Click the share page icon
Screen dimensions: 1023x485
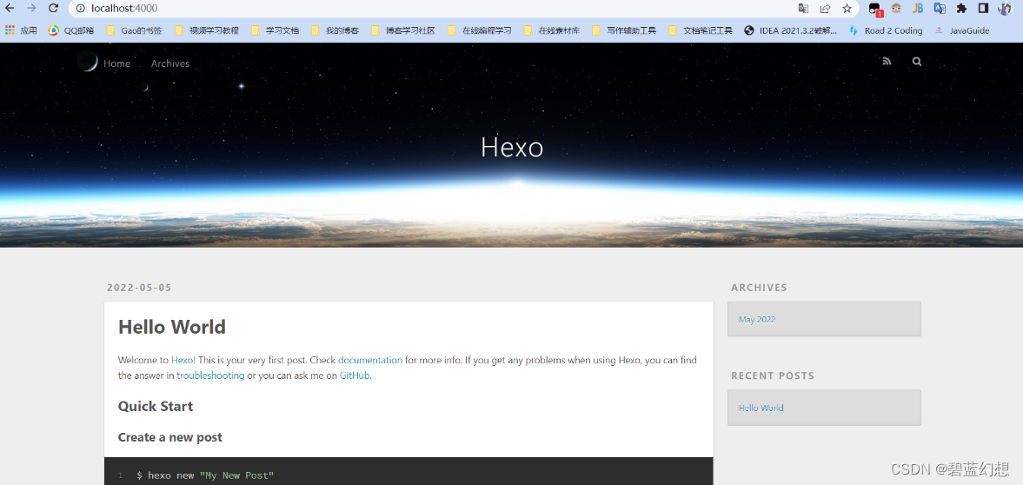click(825, 9)
